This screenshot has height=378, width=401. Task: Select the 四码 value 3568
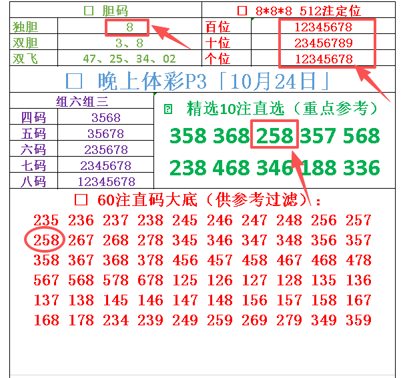106,117
